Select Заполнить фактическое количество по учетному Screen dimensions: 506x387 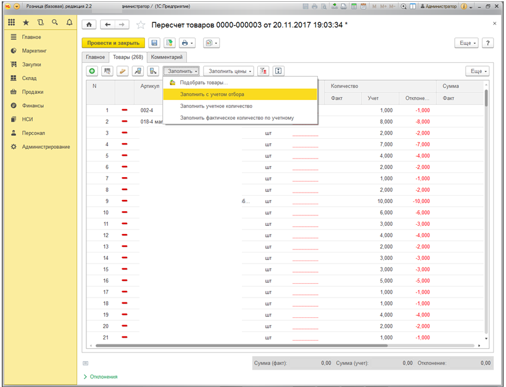coord(241,118)
